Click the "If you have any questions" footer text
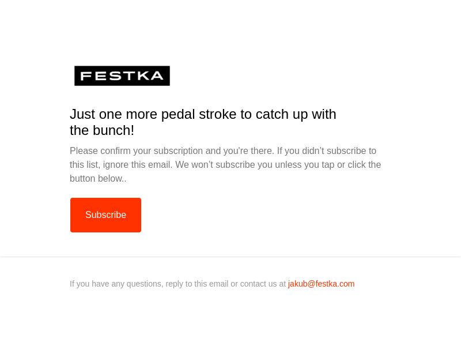Viewport: 461px width, 346px height. pos(116,284)
